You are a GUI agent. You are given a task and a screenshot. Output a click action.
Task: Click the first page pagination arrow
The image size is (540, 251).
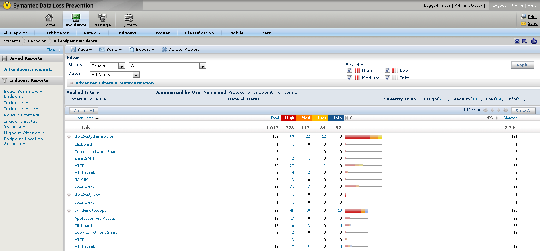point(485,110)
